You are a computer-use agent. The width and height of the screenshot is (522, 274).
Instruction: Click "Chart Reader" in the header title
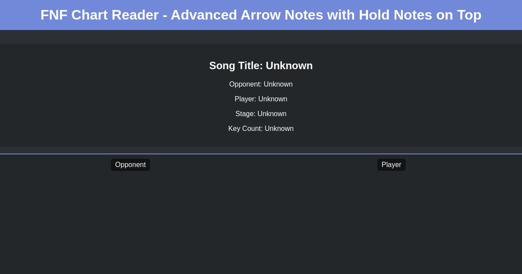[115, 15]
